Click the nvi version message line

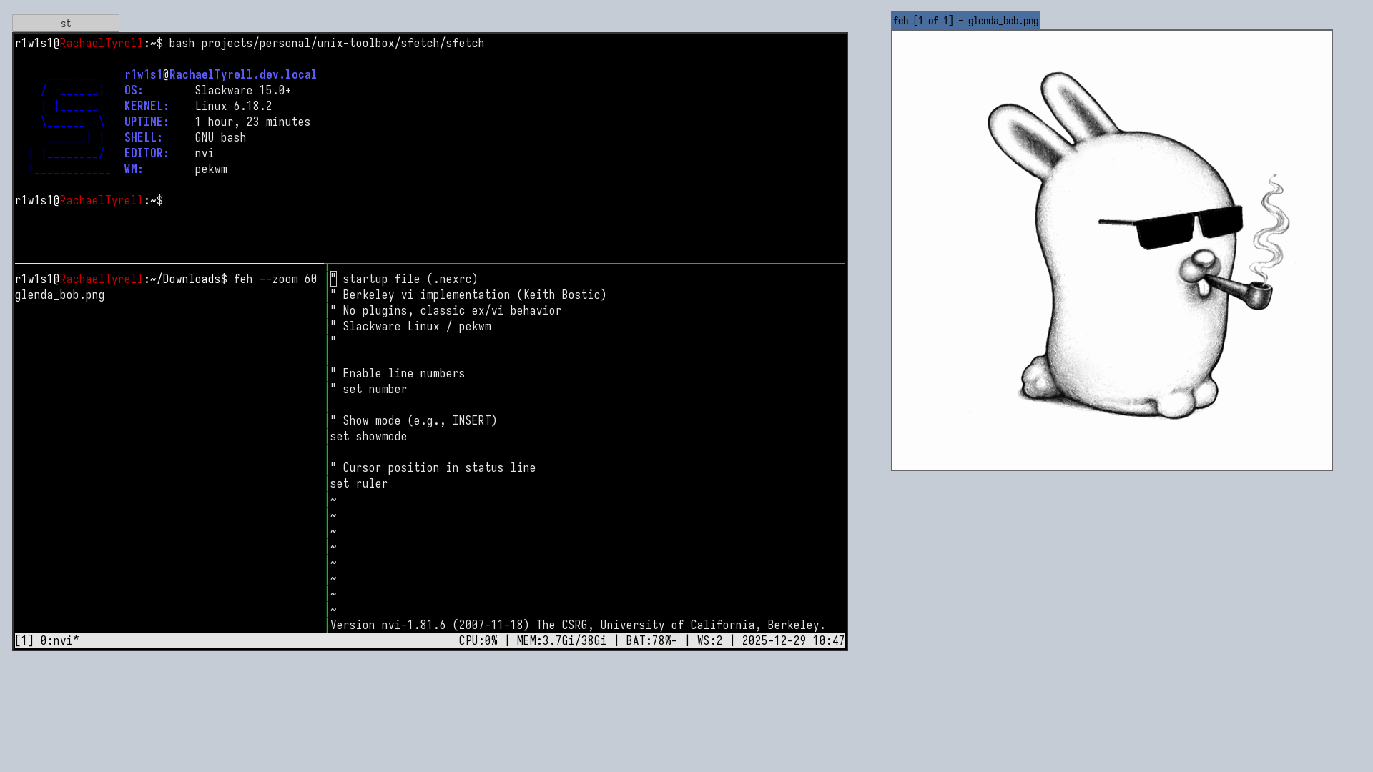click(x=577, y=625)
